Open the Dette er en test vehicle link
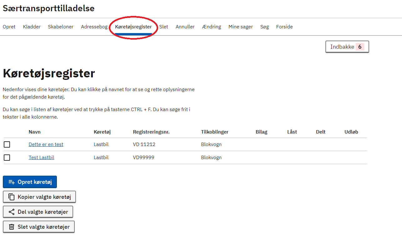Viewport: 402px width, 249px height. (46, 144)
